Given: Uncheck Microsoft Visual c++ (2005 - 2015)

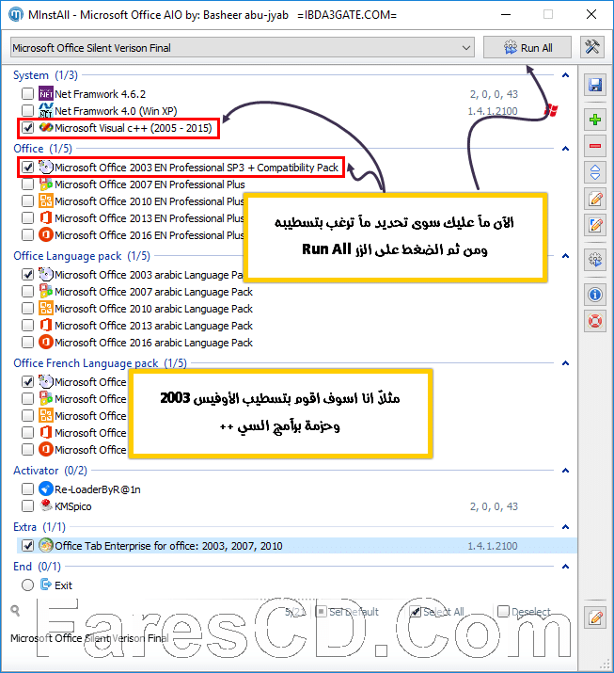Looking at the screenshot, I should 27,128.
